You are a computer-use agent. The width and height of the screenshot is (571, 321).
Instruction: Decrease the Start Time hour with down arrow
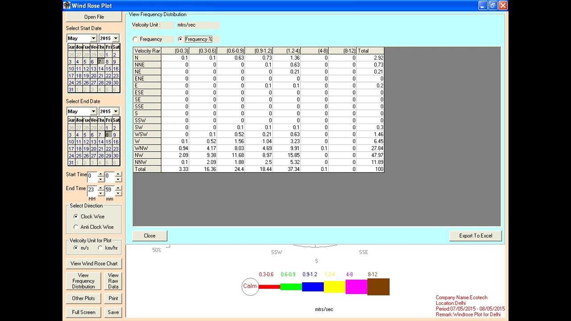pos(101,179)
